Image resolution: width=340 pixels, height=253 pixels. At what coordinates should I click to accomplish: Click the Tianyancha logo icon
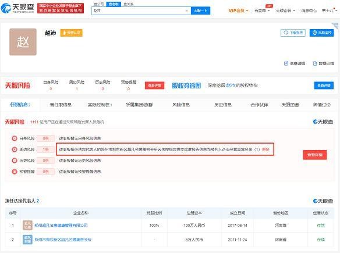(x=6, y=8)
